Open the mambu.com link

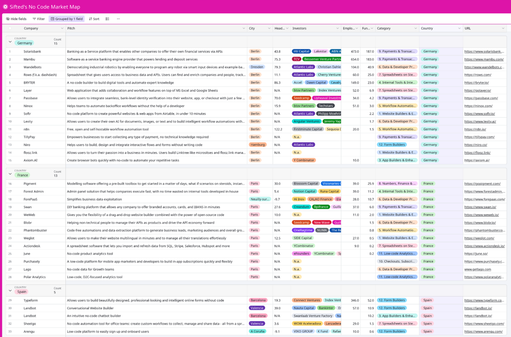[484, 59]
